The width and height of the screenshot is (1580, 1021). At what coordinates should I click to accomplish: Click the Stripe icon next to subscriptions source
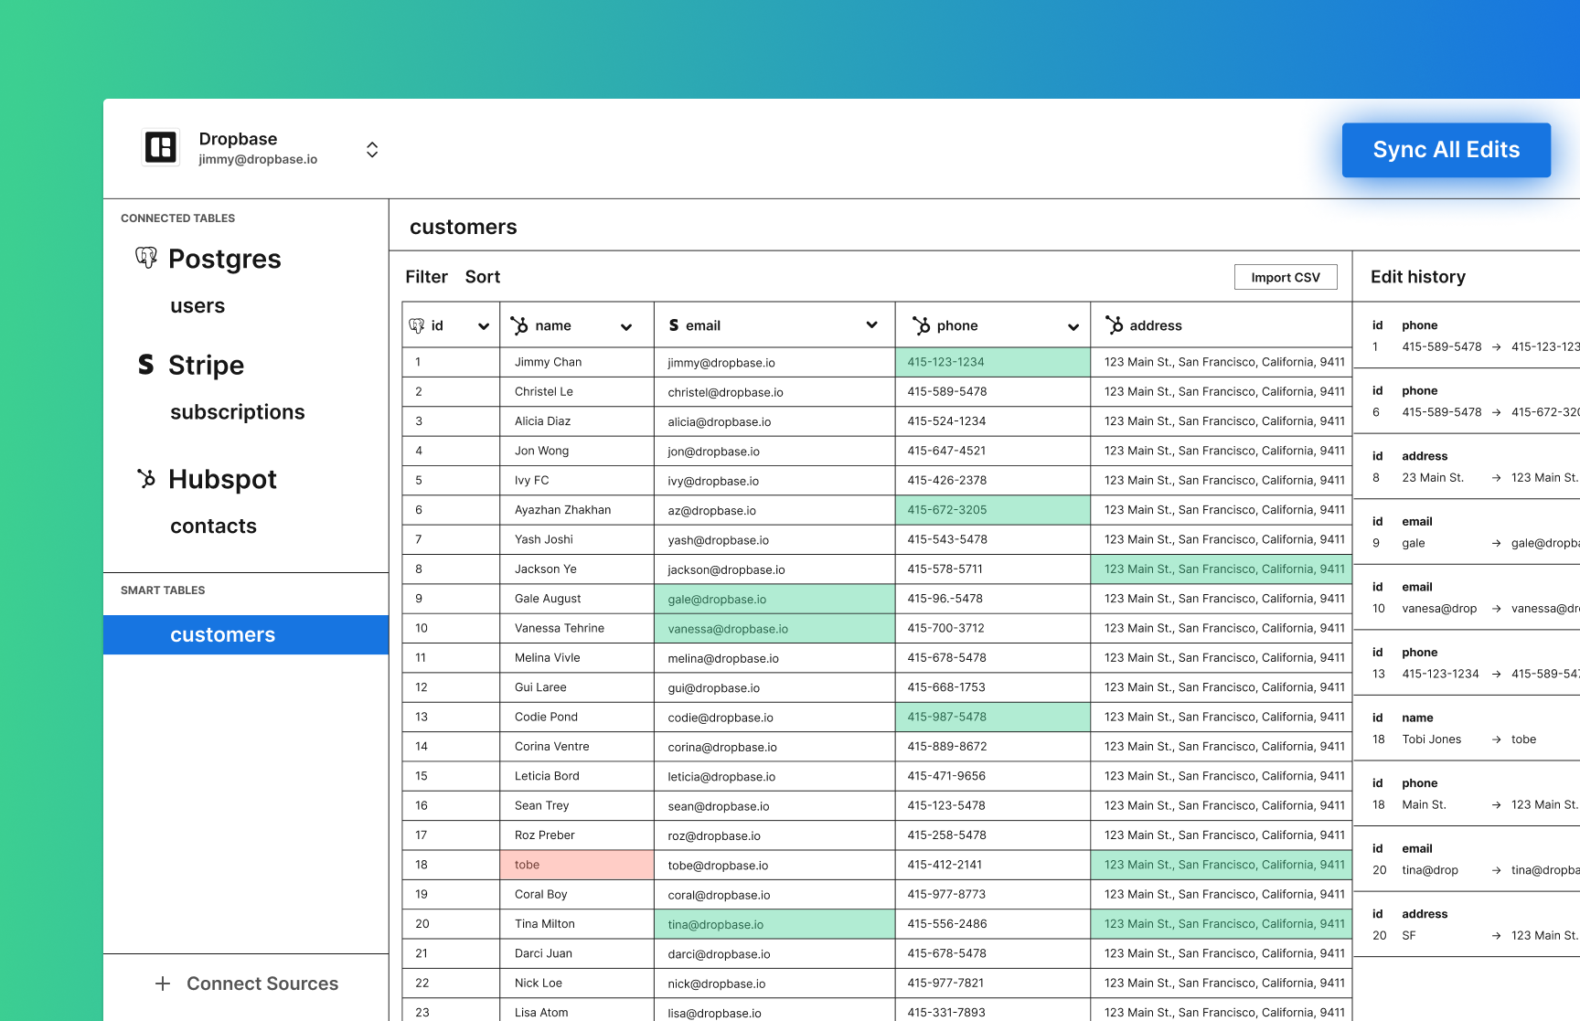click(146, 364)
